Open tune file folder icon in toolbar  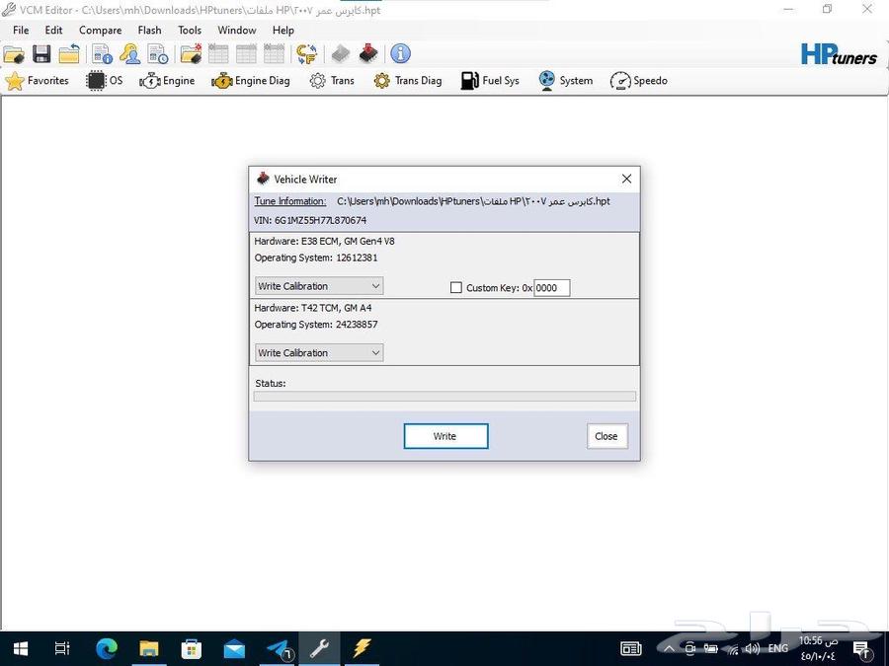(14, 54)
